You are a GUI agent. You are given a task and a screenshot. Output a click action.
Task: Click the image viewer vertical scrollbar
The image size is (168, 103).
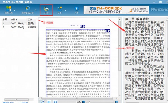(120, 46)
